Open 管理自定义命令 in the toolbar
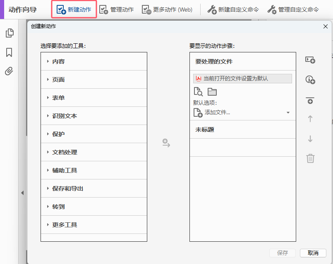Screen dimensions: 333x264 (x=293, y=9)
